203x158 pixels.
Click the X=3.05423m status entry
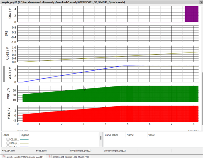point(8,151)
